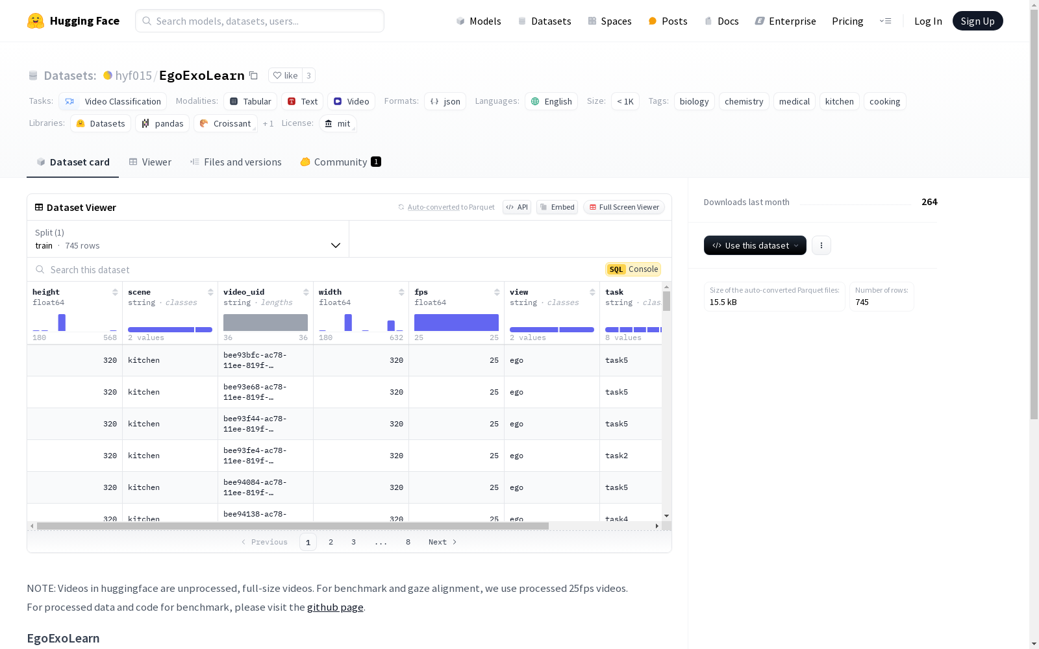This screenshot has width=1039, height=649.
Task: Open the SQL Console
Action: point(633,269)
